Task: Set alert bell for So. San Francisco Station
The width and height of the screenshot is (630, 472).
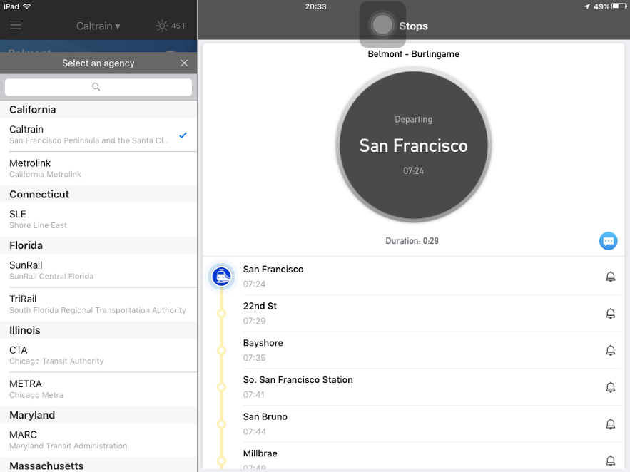Action: [610, 387]
